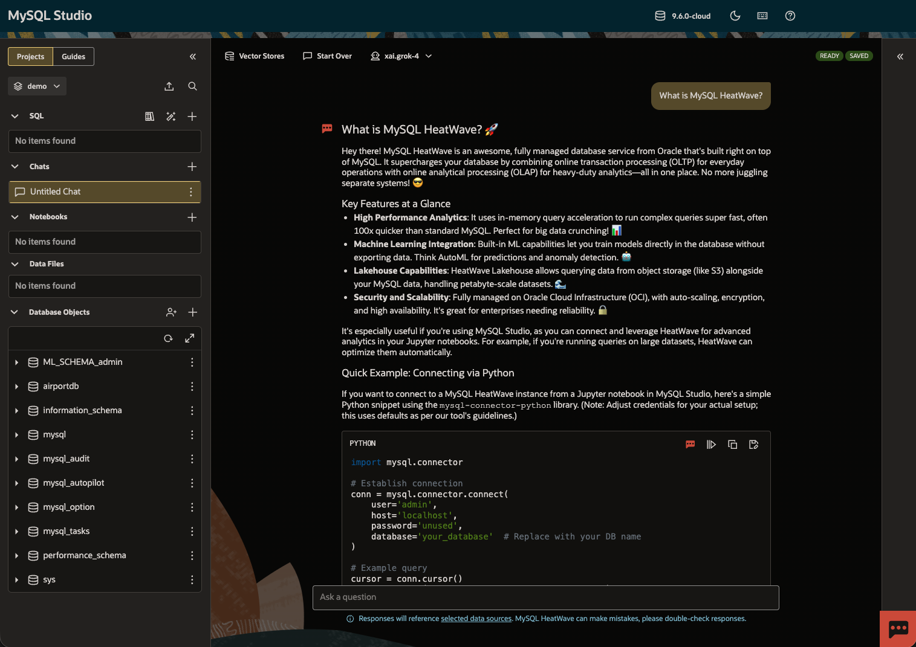Image resolution: width=916 pixels, height=647 pixels.
Task: Collapse the left Projects sidebar
Action: [192, 56]
